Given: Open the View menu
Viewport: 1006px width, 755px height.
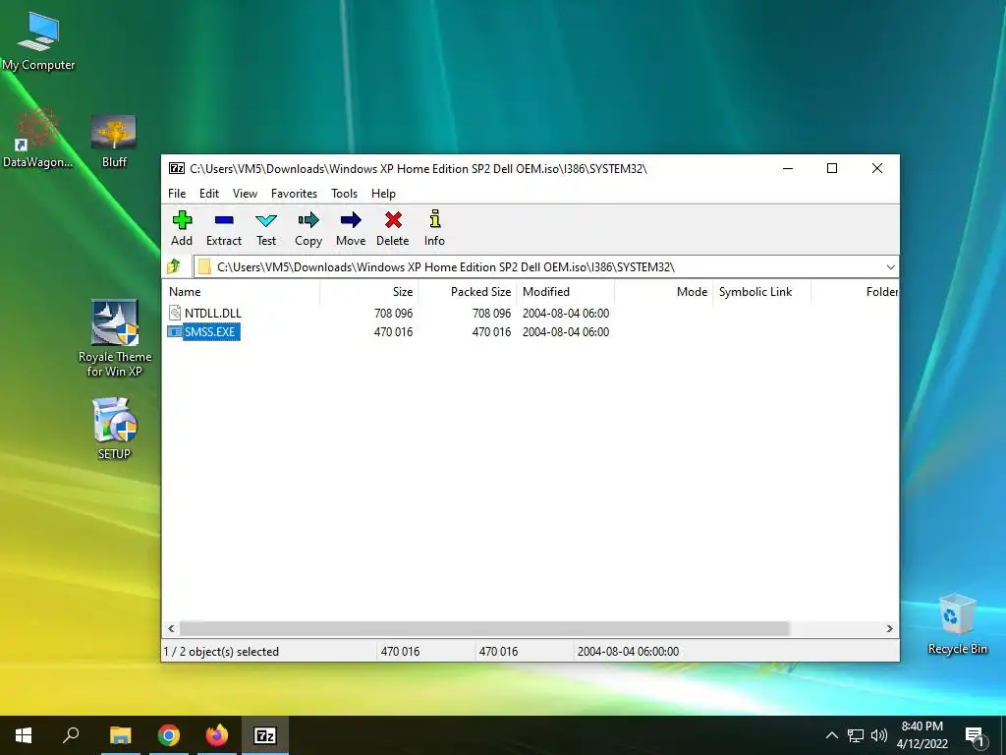Looking at the screenshot, I should point(245,194).
